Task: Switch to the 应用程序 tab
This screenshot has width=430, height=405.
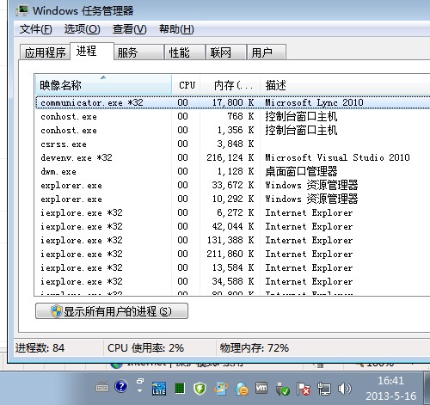Action: pyautogui.click(x=45, y=52)
